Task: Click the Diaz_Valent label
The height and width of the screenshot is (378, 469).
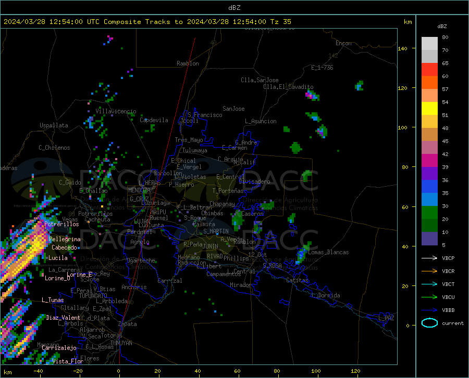Action: tap(63, 318)
